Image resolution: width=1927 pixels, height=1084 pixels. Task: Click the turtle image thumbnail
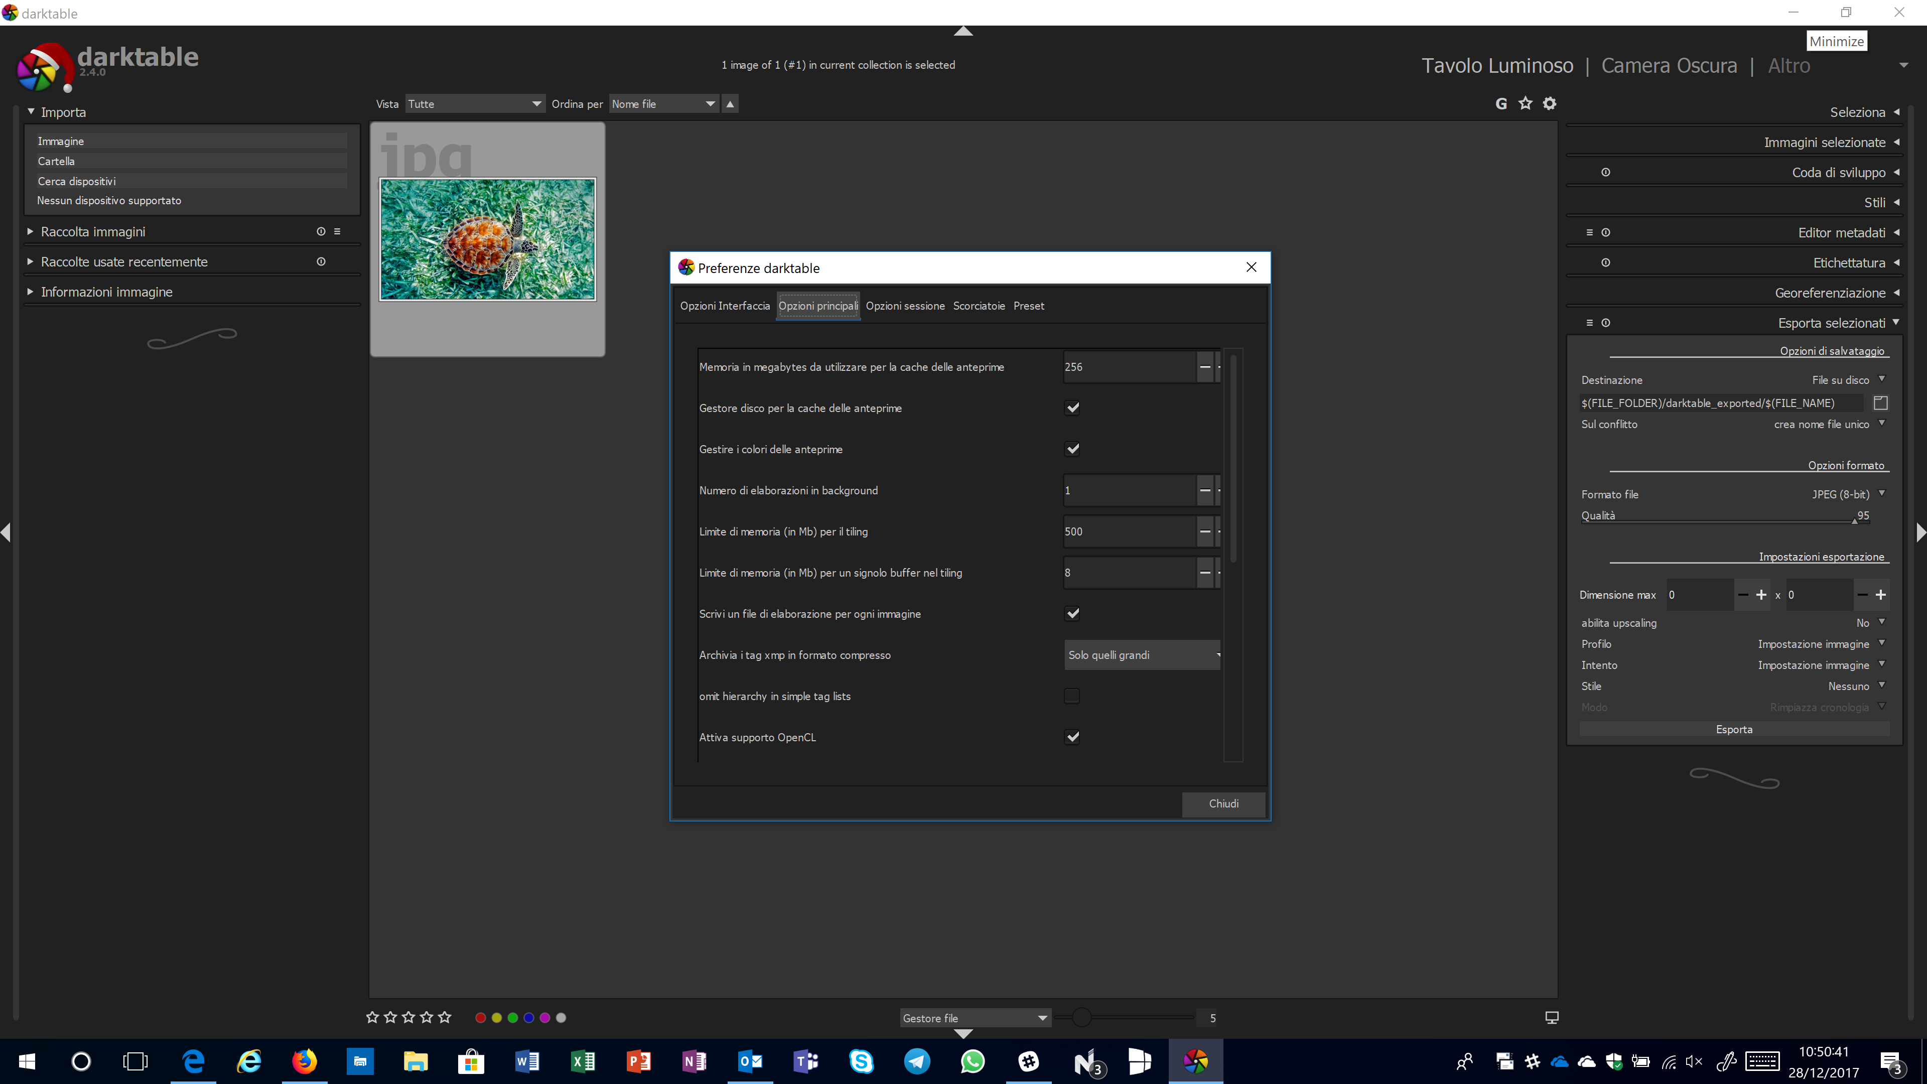point(487,239)
